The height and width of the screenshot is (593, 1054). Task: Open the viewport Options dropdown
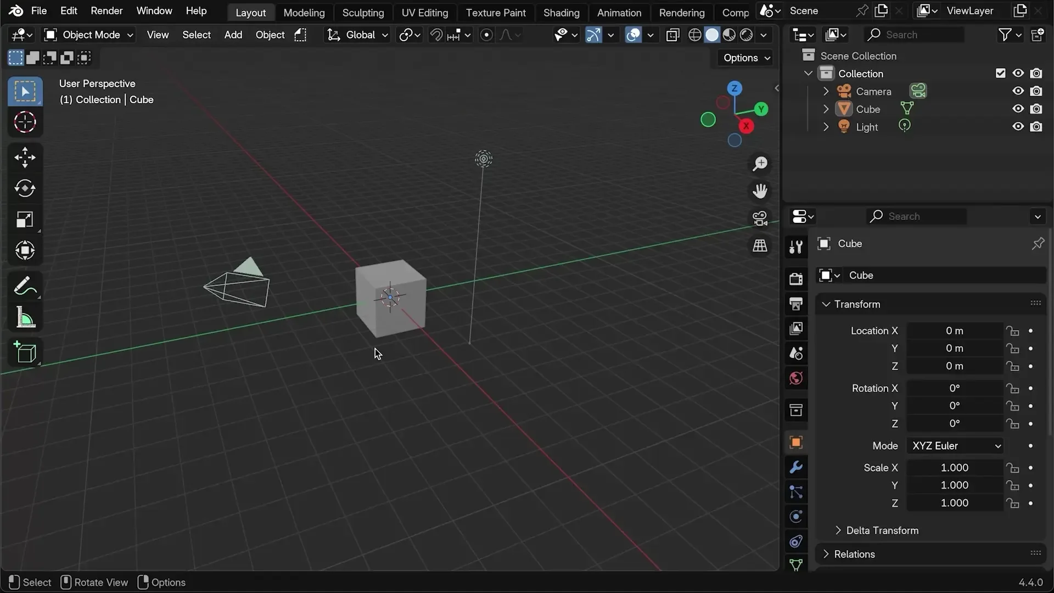pos(747,58)
